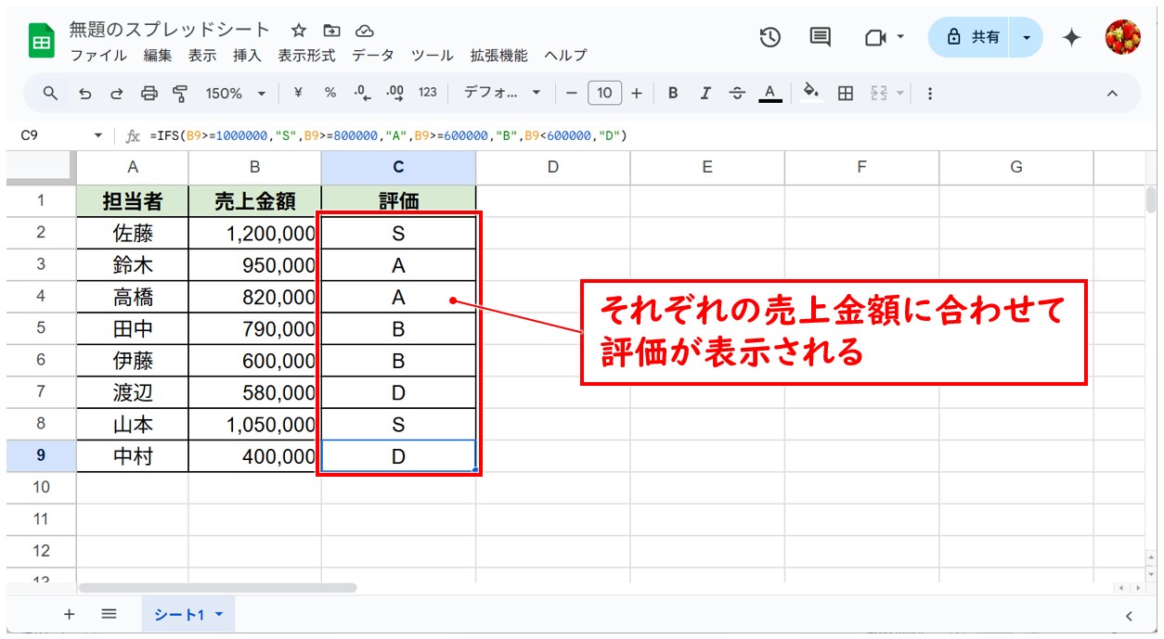Screen dimensions: 1164x639
Task: Open the データ menu
Action: pos(372,56)
